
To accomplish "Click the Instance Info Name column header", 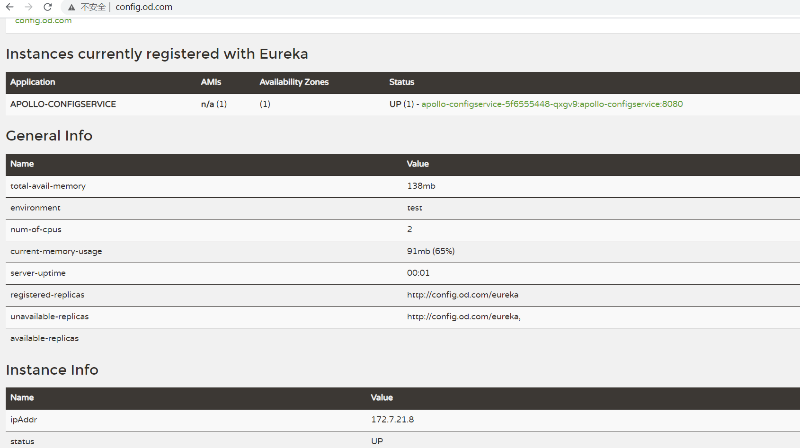I will pyautogui.click(x=22, y=397).
